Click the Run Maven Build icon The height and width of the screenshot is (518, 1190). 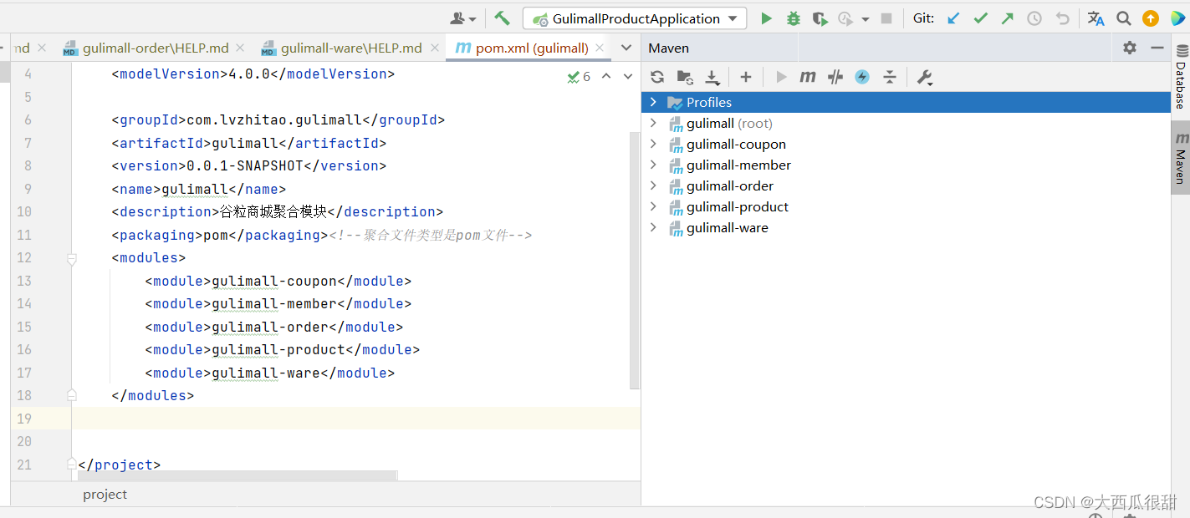(x=781, y=77)
